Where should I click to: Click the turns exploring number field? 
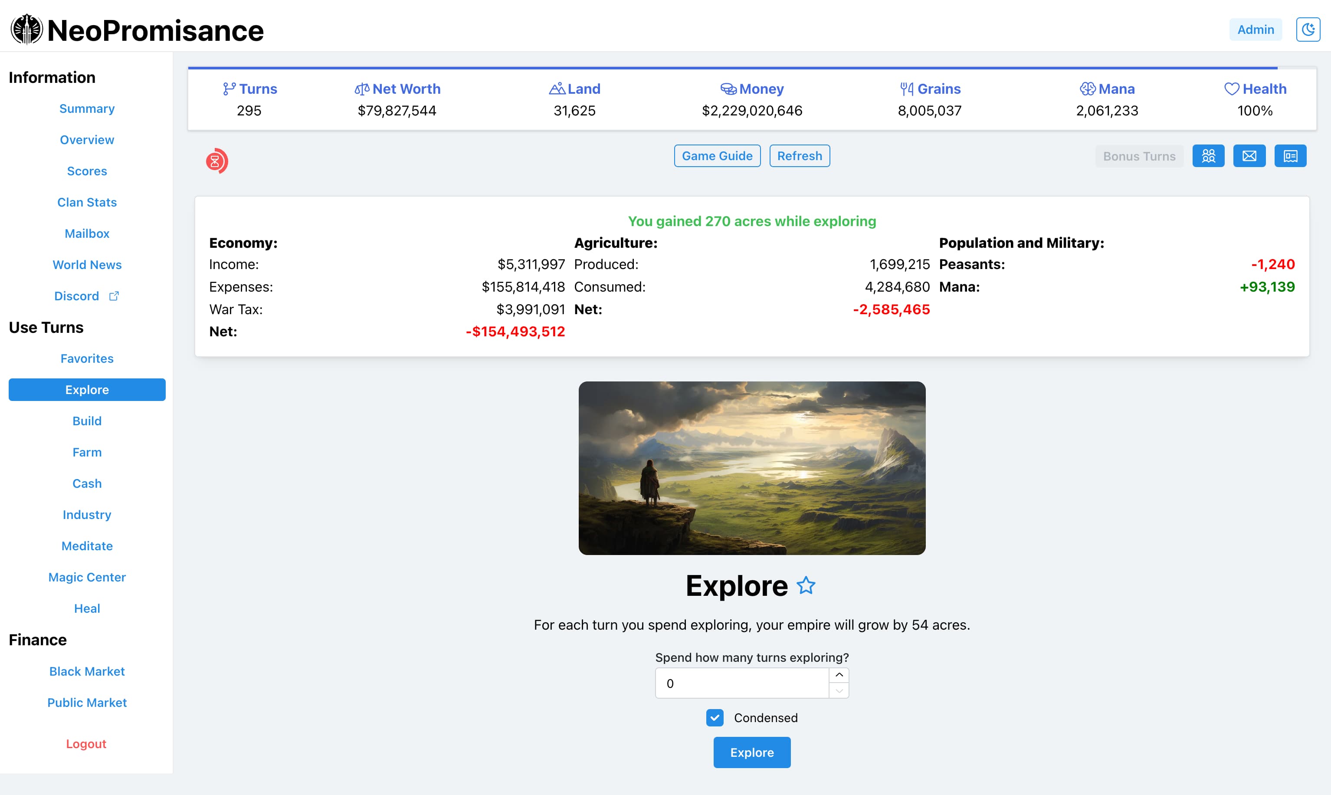tap(741, 683)
